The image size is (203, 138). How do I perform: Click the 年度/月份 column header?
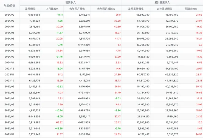9,5
